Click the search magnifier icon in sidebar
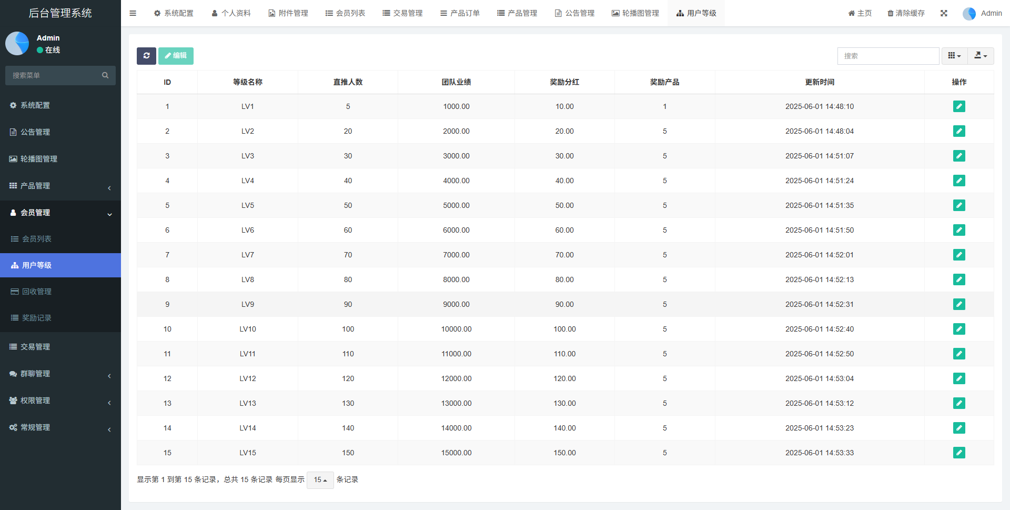Screen dimensions: 1010x510 coord(105,75)
